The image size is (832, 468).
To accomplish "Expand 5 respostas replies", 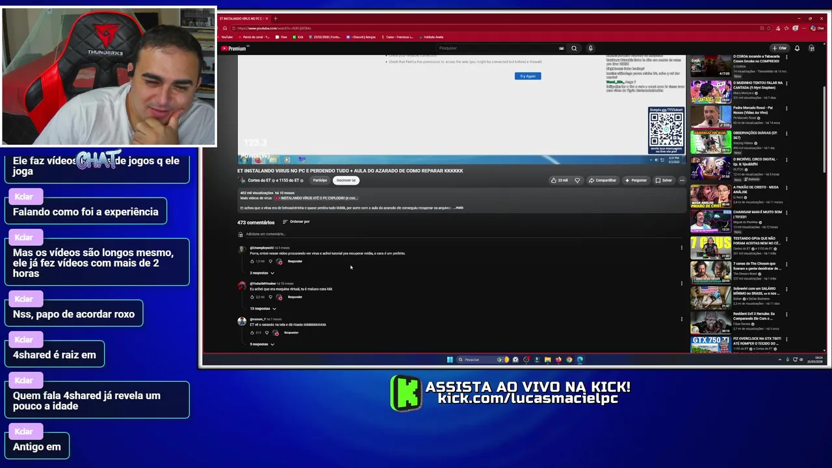I will click(x=262, y=344).
